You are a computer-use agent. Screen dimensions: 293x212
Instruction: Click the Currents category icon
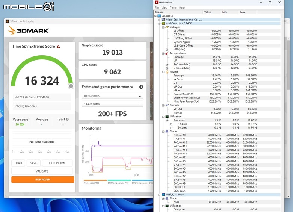(x=167, y=106)
